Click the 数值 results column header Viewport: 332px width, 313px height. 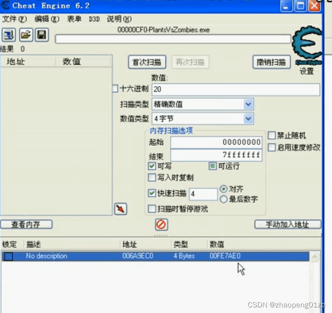83,62
